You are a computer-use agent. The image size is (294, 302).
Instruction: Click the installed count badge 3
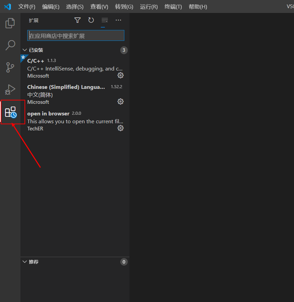[124, 50]
